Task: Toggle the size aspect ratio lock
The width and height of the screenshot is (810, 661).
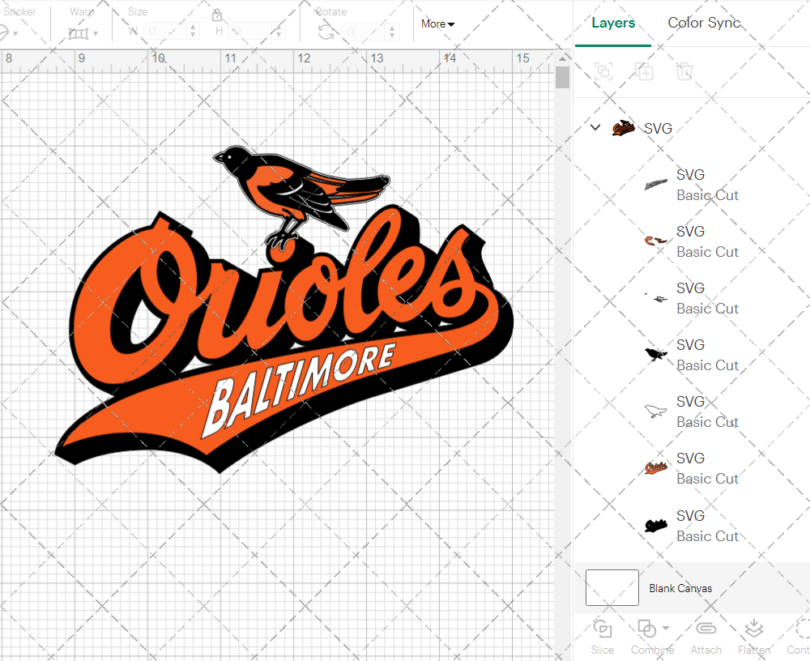Action: tap(217, 15)
